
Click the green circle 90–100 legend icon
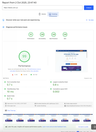pos(31,75)
